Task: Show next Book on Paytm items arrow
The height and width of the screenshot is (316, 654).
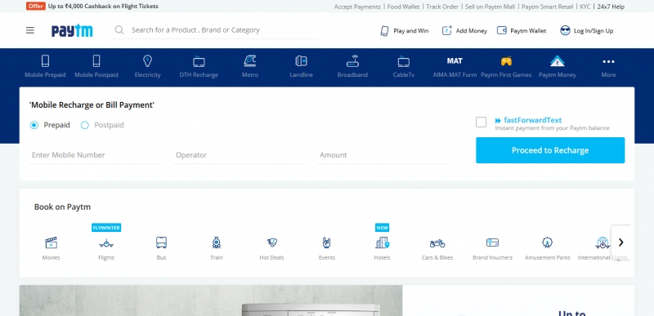Action: point(621,243)
